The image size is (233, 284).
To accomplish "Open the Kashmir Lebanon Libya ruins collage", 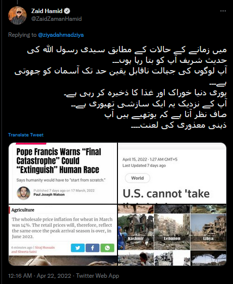I will [172, 235].
